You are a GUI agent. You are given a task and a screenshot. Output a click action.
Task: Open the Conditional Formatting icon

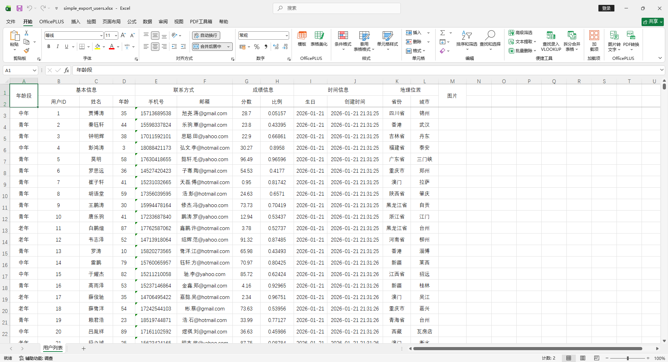point(343,36)
